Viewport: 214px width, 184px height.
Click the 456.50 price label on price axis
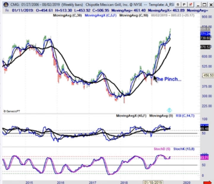point(208,76)
